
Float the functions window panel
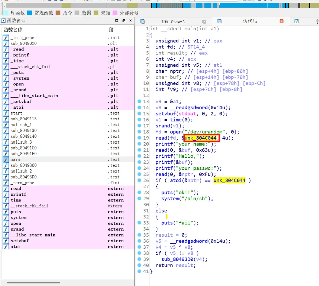tap(124, 20)
